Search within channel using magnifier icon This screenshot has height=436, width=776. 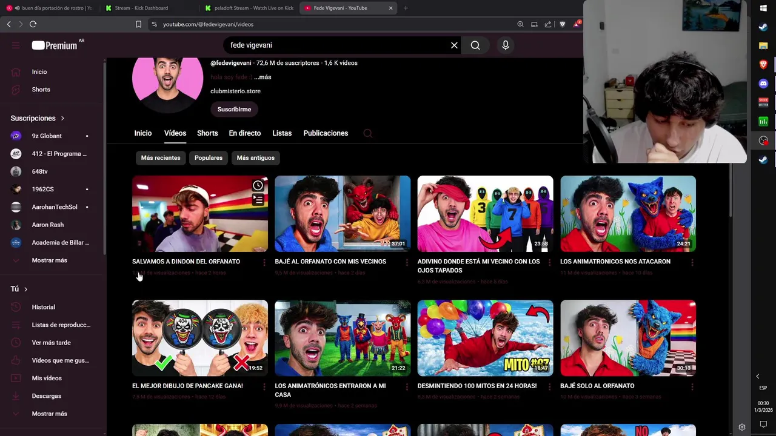367,133
